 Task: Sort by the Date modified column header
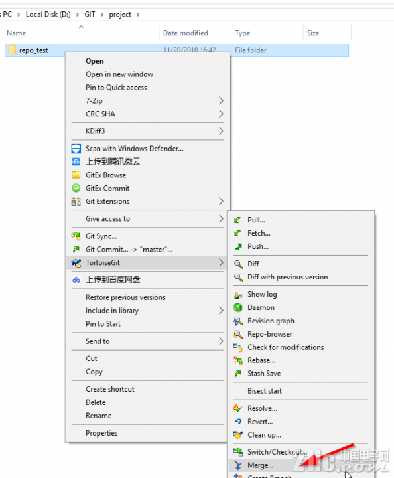[x=186, y=33]
